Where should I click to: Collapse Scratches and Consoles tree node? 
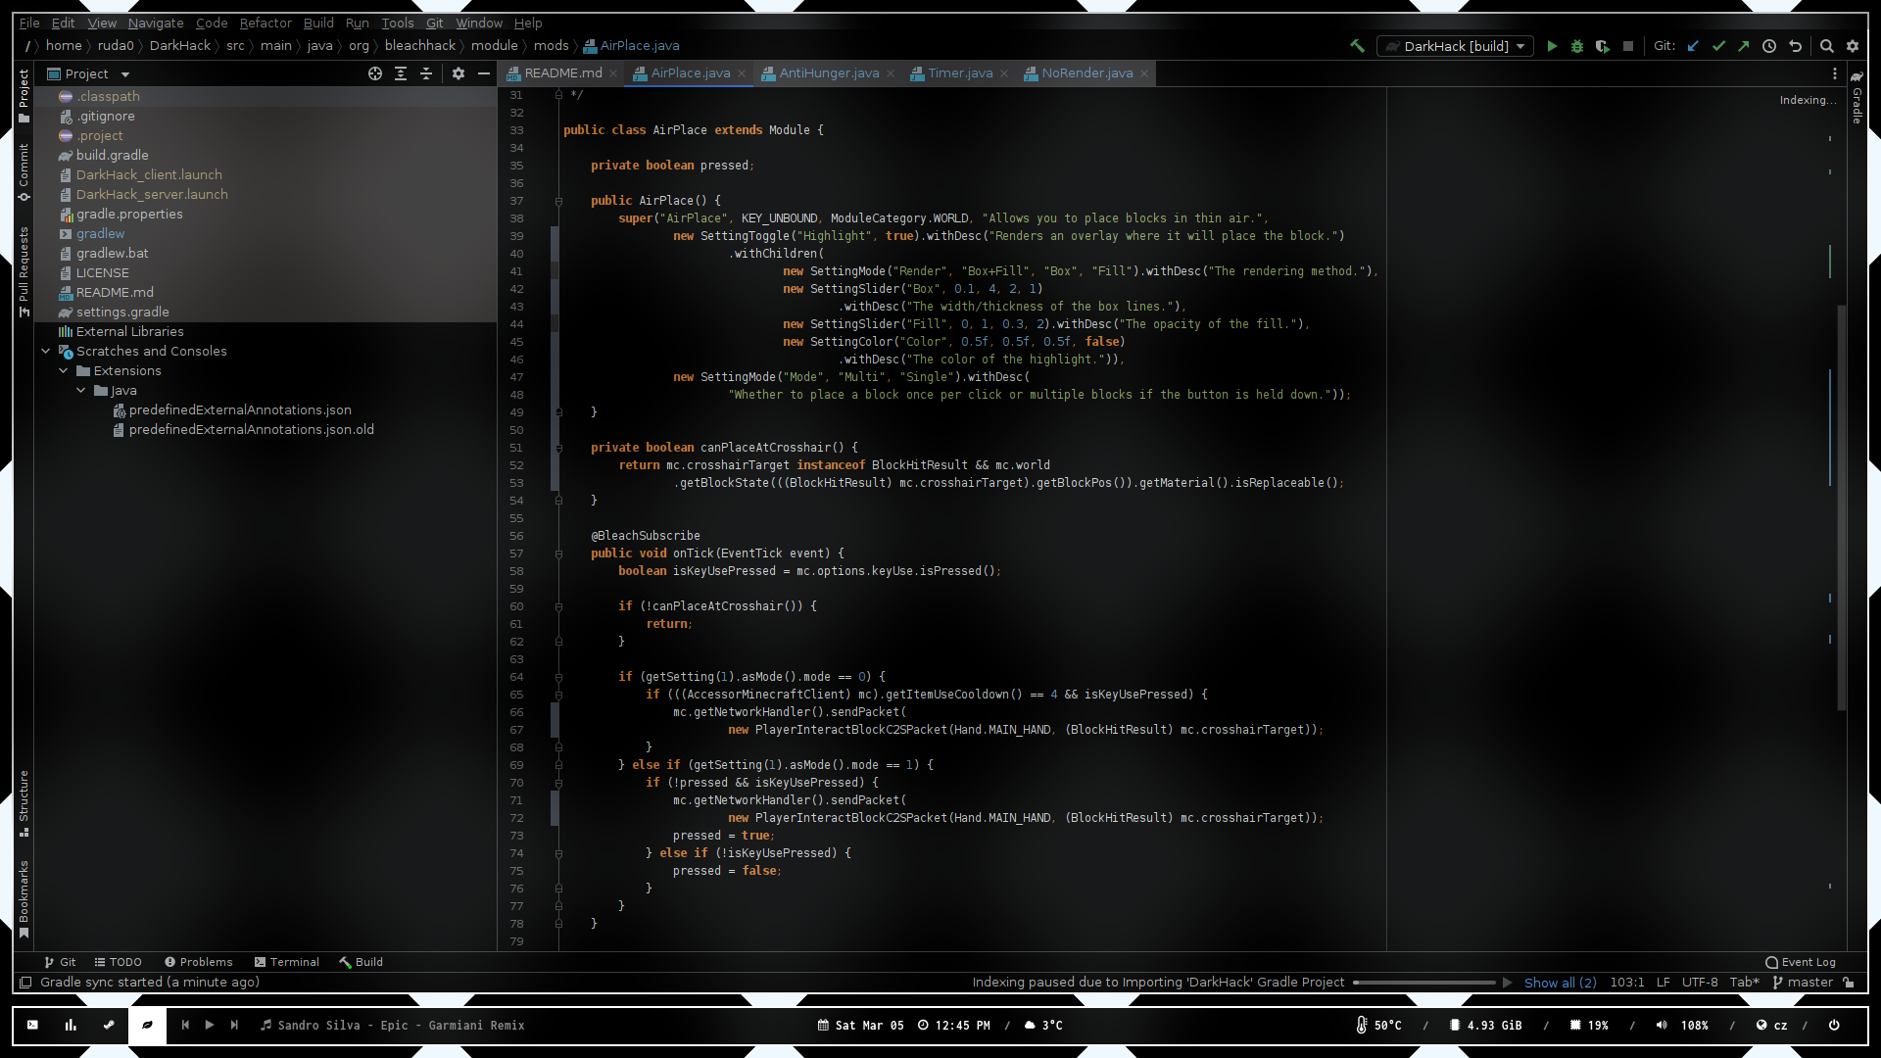pos(45,351)
